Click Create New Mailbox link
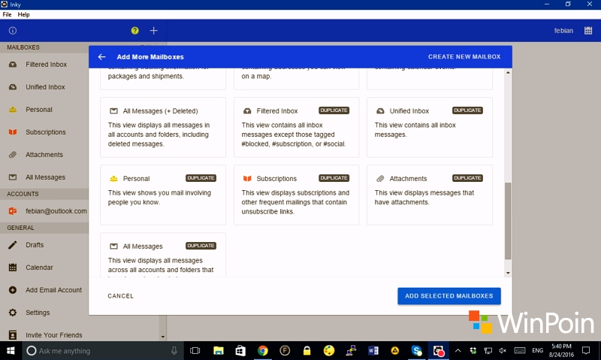 pos(464,57)
